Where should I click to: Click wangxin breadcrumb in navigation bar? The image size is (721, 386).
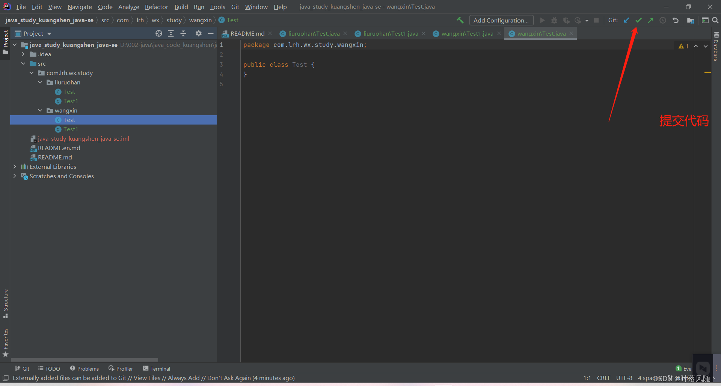pyautogui.click(x=200, y=20)
